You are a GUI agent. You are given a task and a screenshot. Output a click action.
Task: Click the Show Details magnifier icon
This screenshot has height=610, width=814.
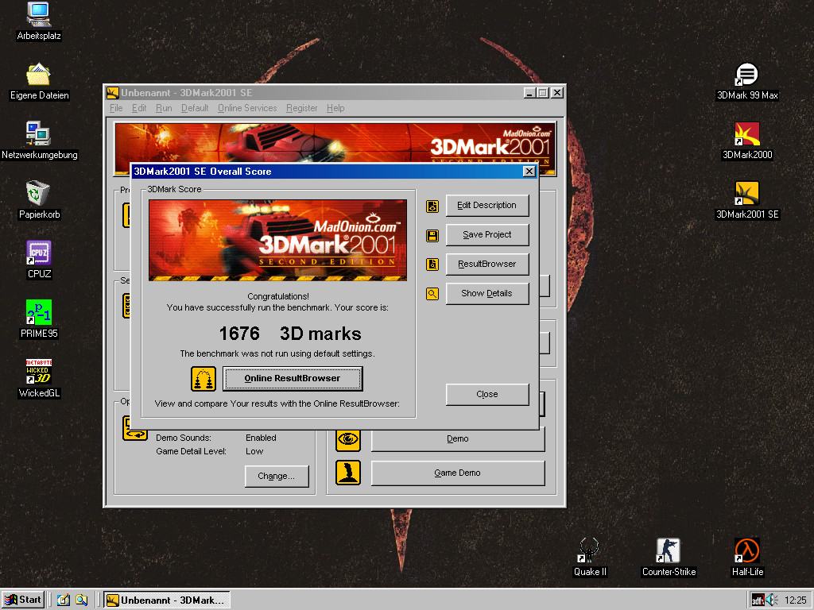[432, 294]
